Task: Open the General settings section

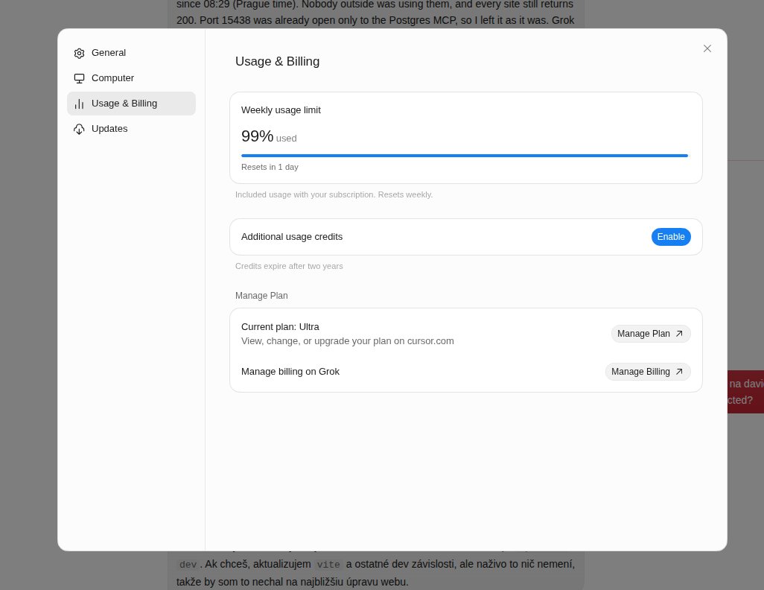Action: [131, 53]
